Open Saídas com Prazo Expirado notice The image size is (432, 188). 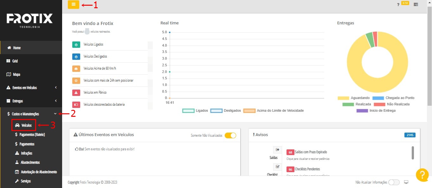311,152
